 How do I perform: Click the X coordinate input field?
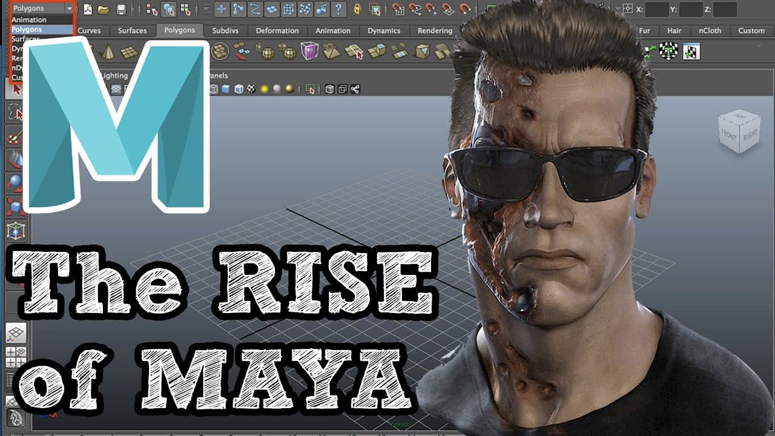click(x=657, y=9)
